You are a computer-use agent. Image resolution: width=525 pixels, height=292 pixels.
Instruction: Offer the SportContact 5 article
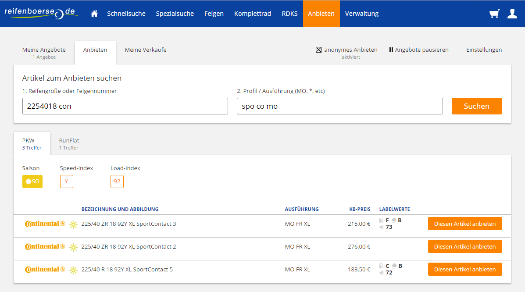[465, 269]
